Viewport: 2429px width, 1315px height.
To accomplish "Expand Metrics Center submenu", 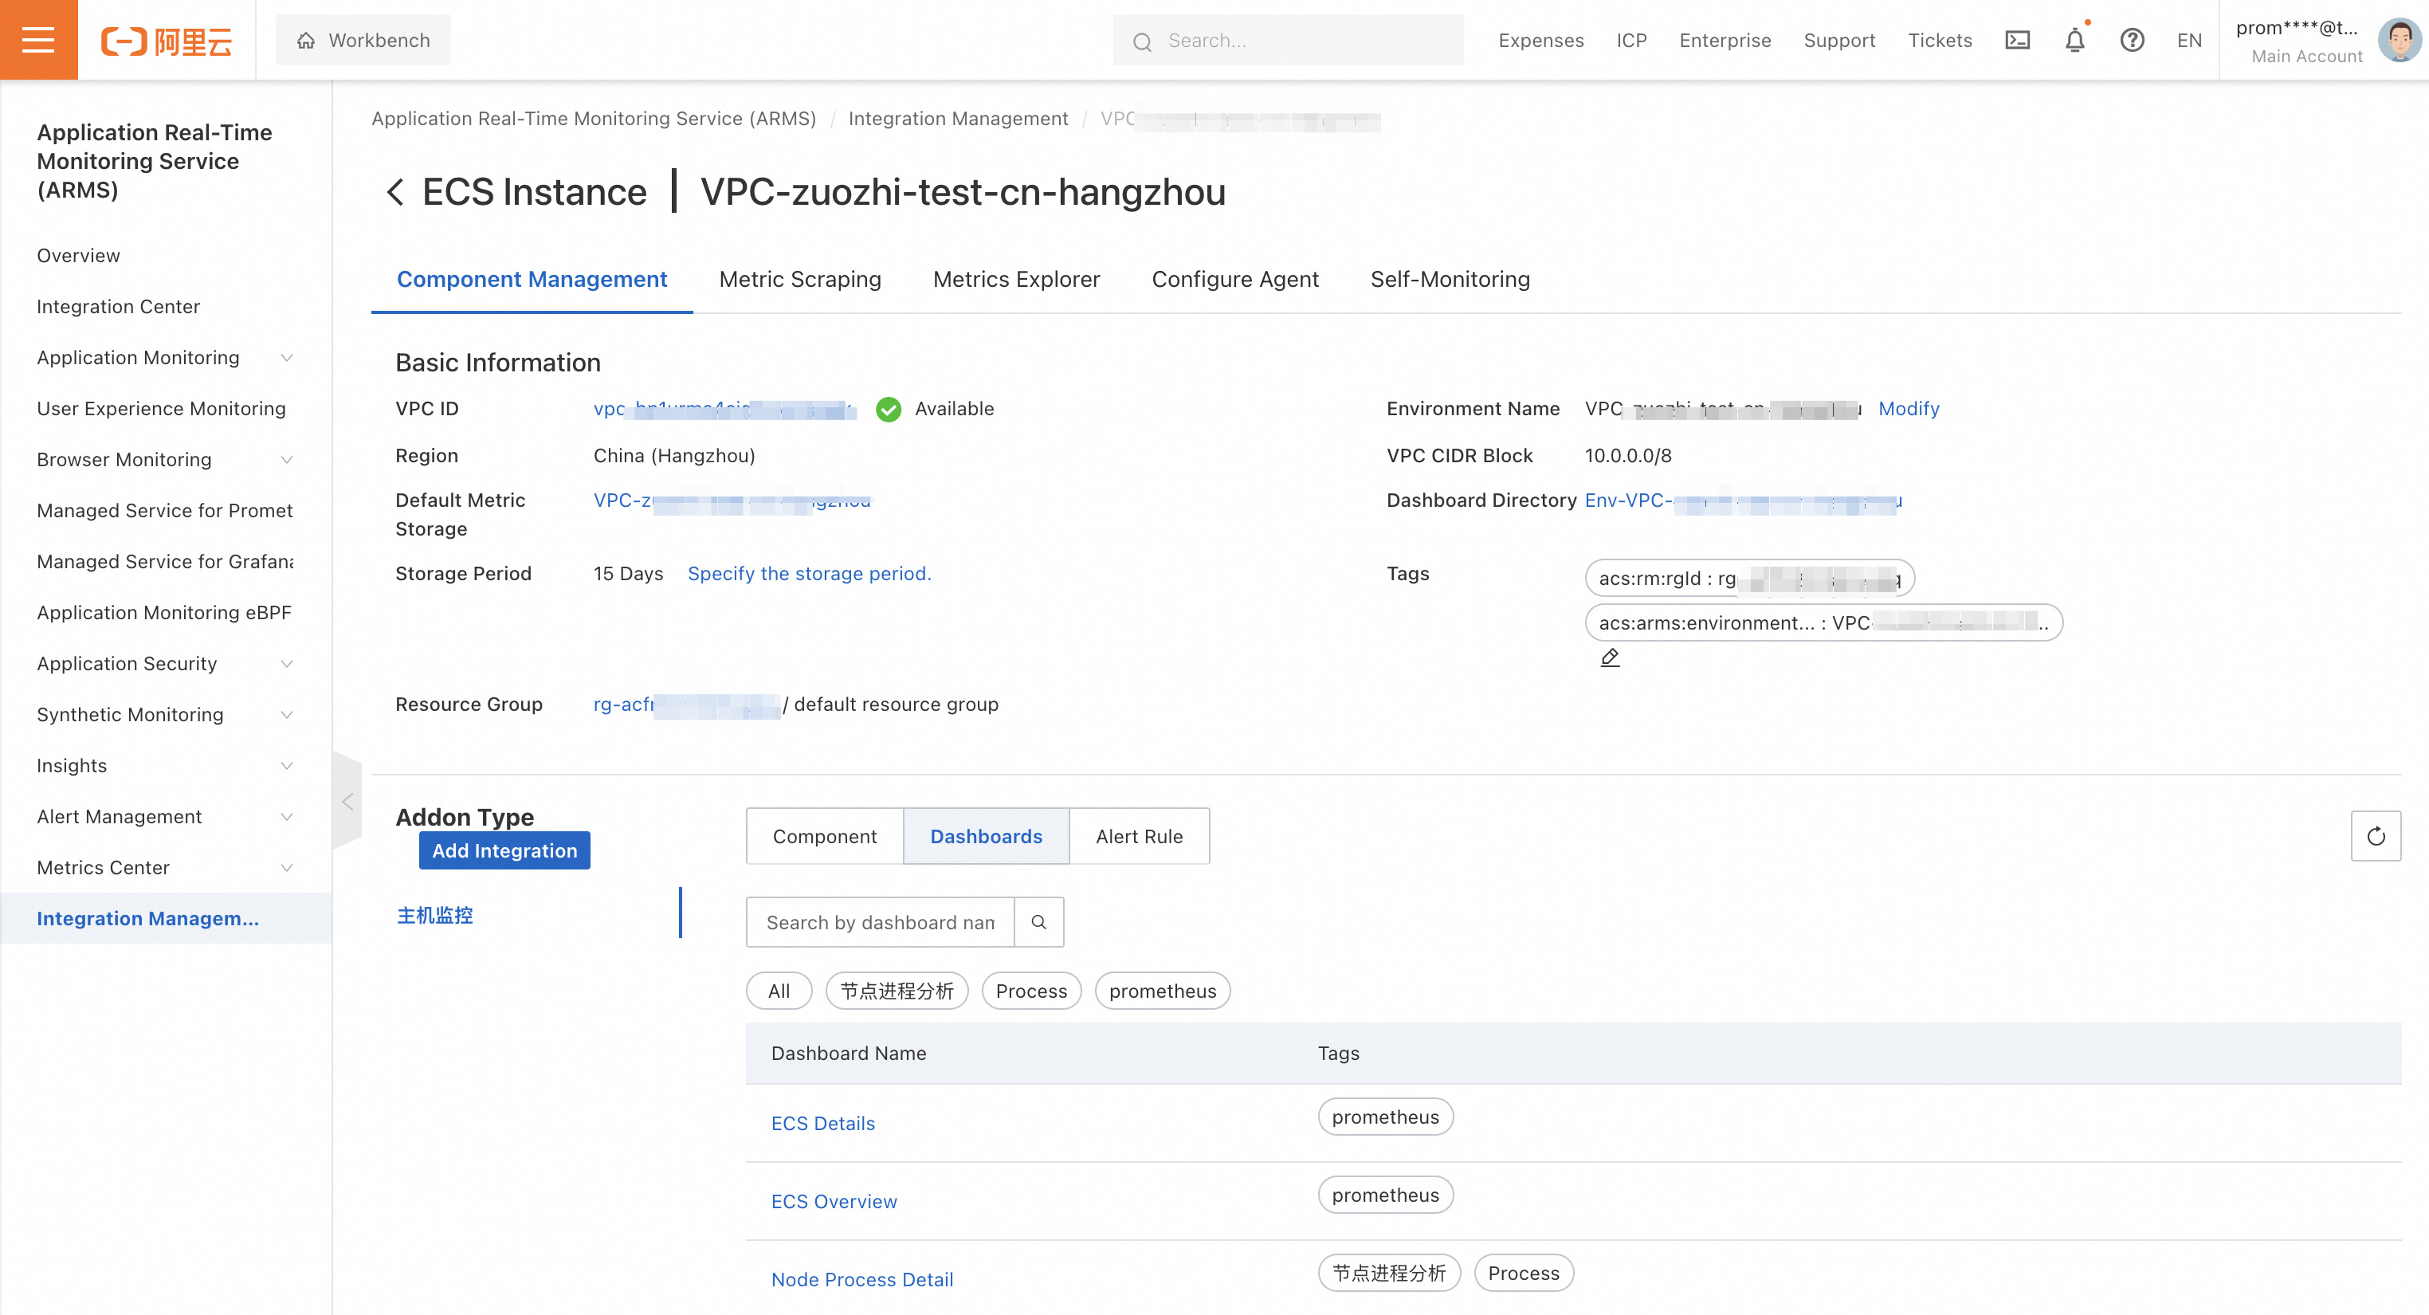I will point(287,867).
